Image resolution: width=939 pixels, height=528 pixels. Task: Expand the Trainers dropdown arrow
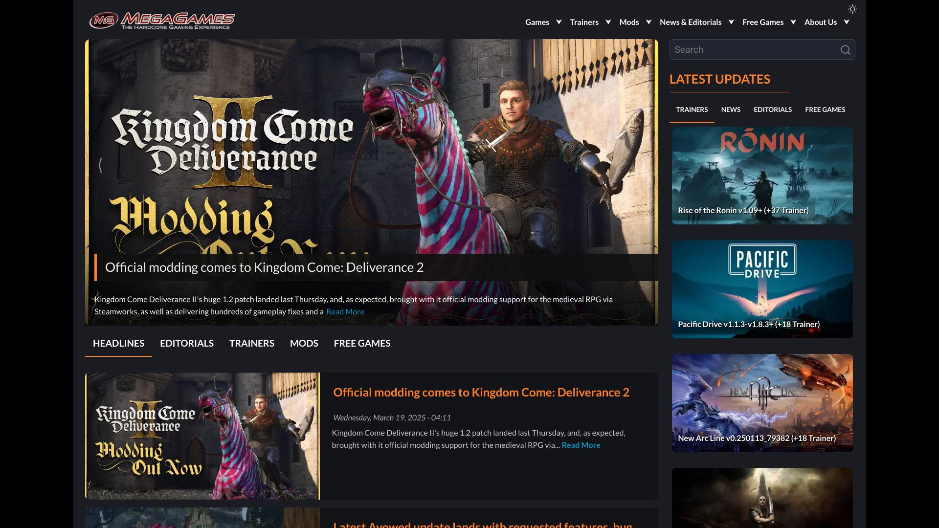point(608,22)
